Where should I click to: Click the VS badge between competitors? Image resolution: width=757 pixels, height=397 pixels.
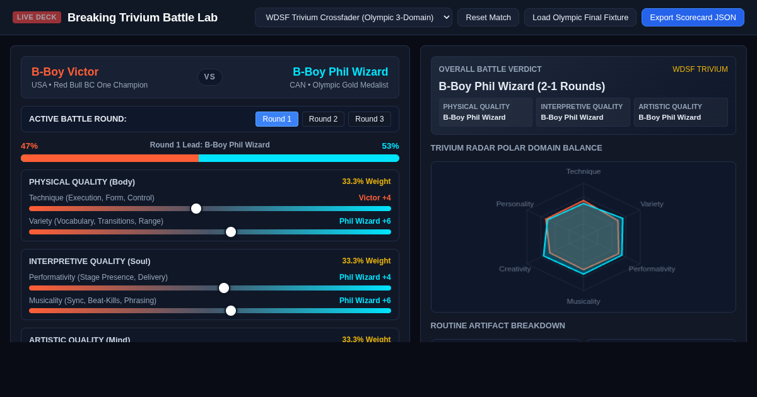210,77
